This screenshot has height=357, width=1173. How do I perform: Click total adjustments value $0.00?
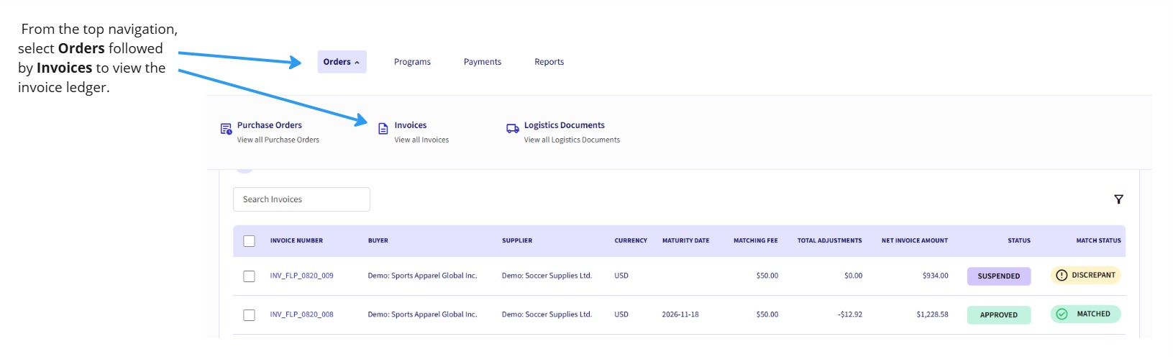click(x=853, y=276)
